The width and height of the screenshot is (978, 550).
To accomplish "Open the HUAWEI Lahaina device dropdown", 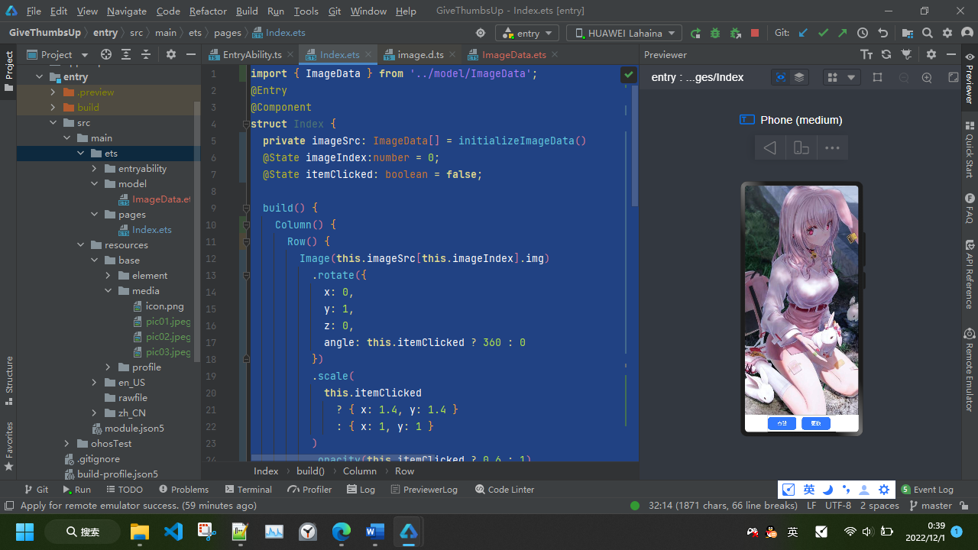I will pos(624,33).
